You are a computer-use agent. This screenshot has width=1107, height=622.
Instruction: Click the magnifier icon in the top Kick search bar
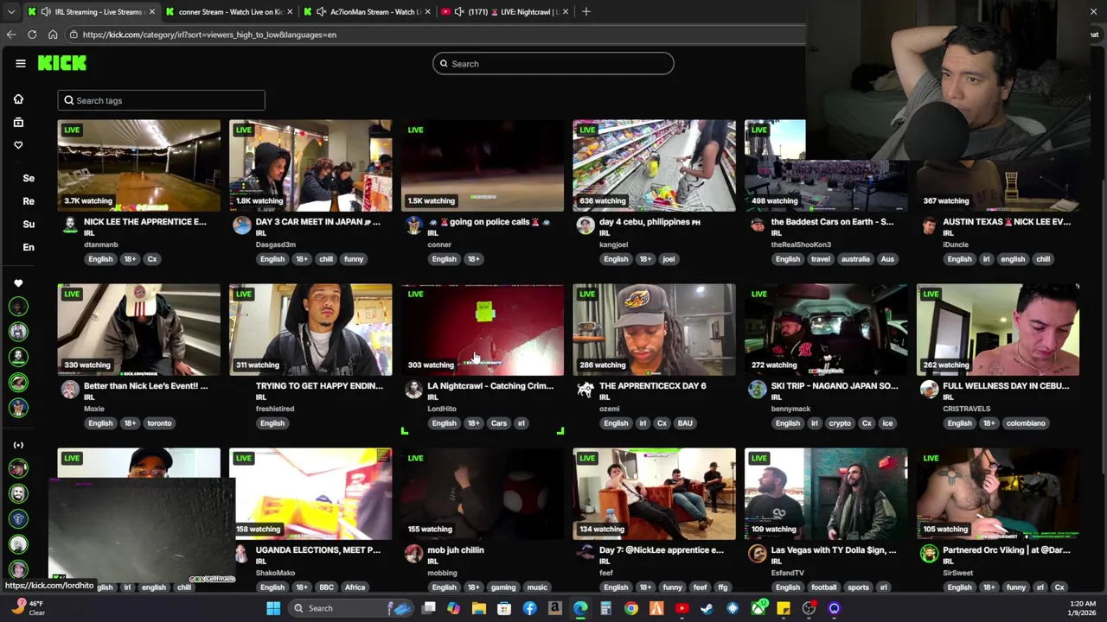(x=444, y=63)
